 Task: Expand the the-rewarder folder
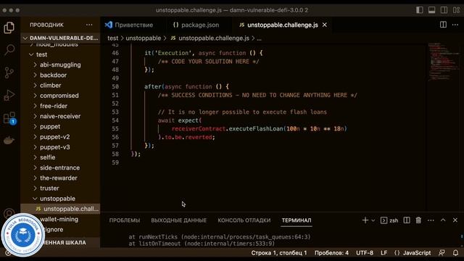pos(61,178)
